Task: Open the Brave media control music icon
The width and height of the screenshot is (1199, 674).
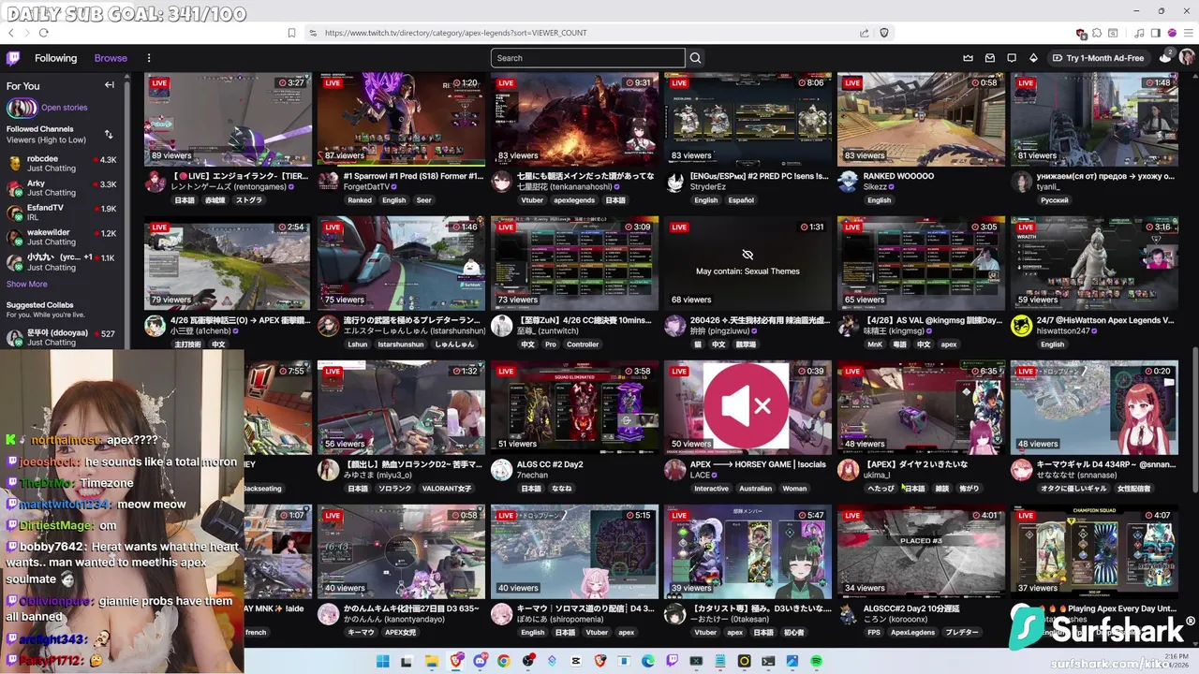Action: pos(1139,33)
